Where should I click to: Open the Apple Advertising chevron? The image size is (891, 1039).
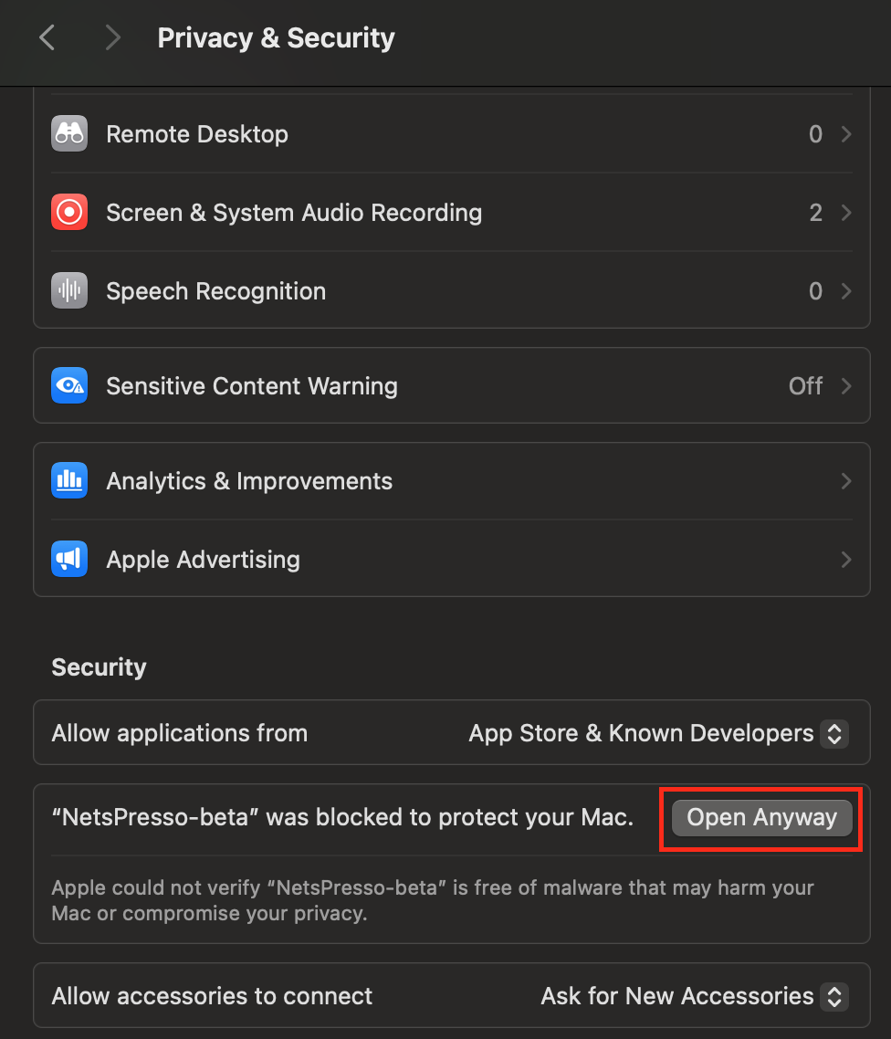tap(846, 560)
